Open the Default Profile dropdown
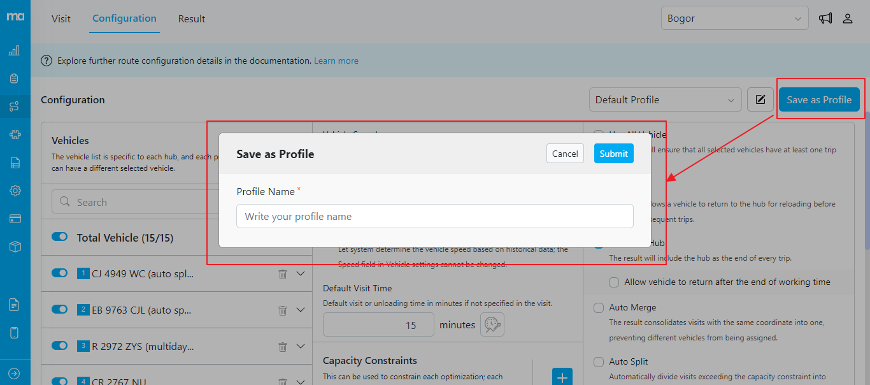This screenshot has height=385, width=870. pyautogui.click(x=665, y=100)
